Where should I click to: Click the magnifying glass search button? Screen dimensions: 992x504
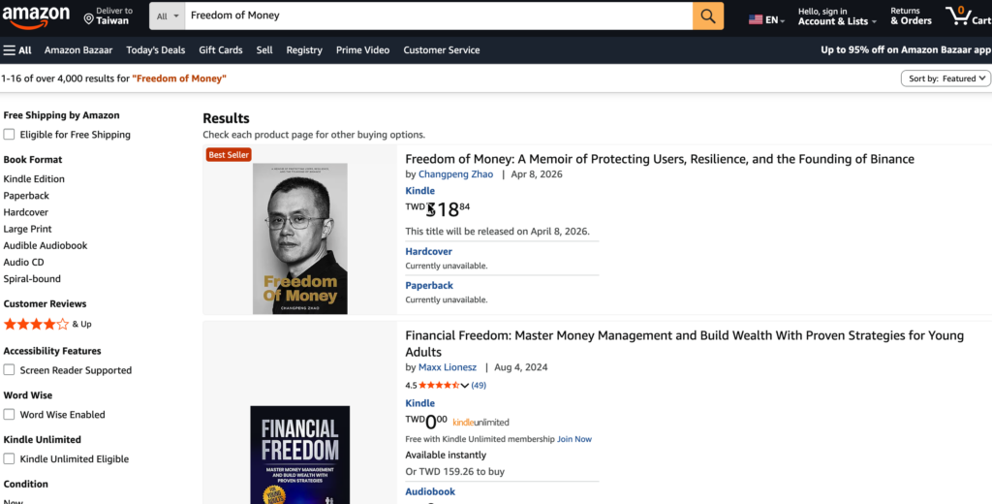(x=708, y=16)
